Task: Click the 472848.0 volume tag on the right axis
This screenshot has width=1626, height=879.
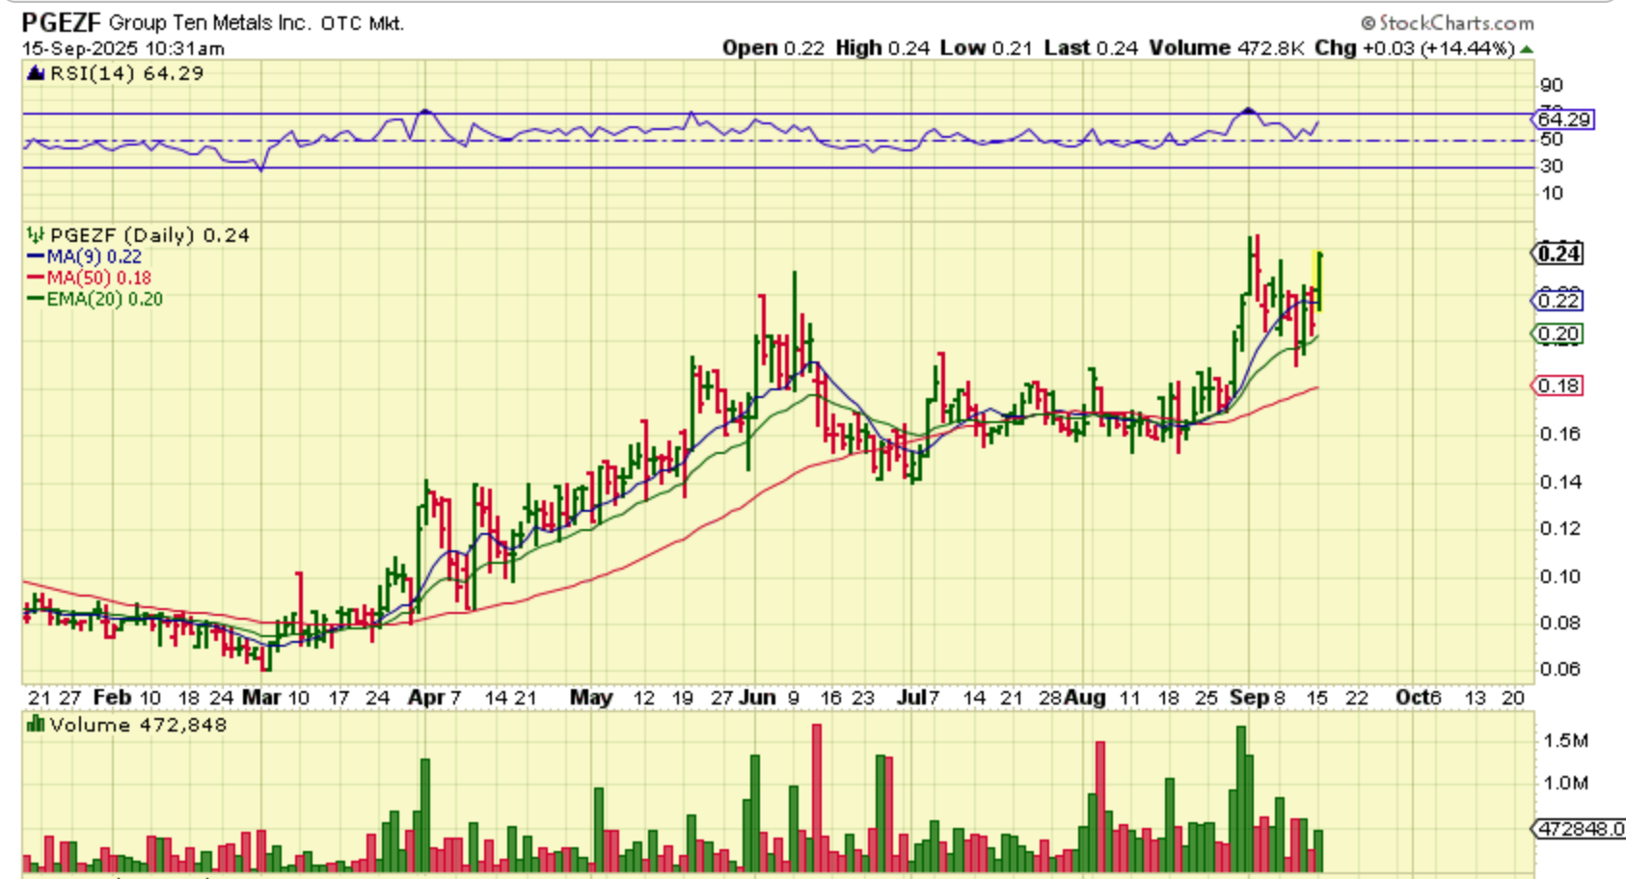Action: pos(1580,829)
